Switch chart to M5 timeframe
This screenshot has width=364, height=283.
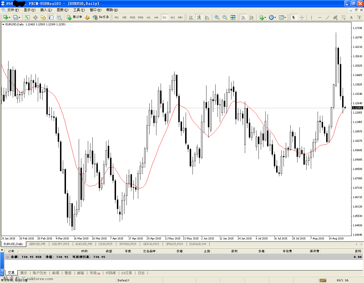pyautogui.click(x=125, y=17)
